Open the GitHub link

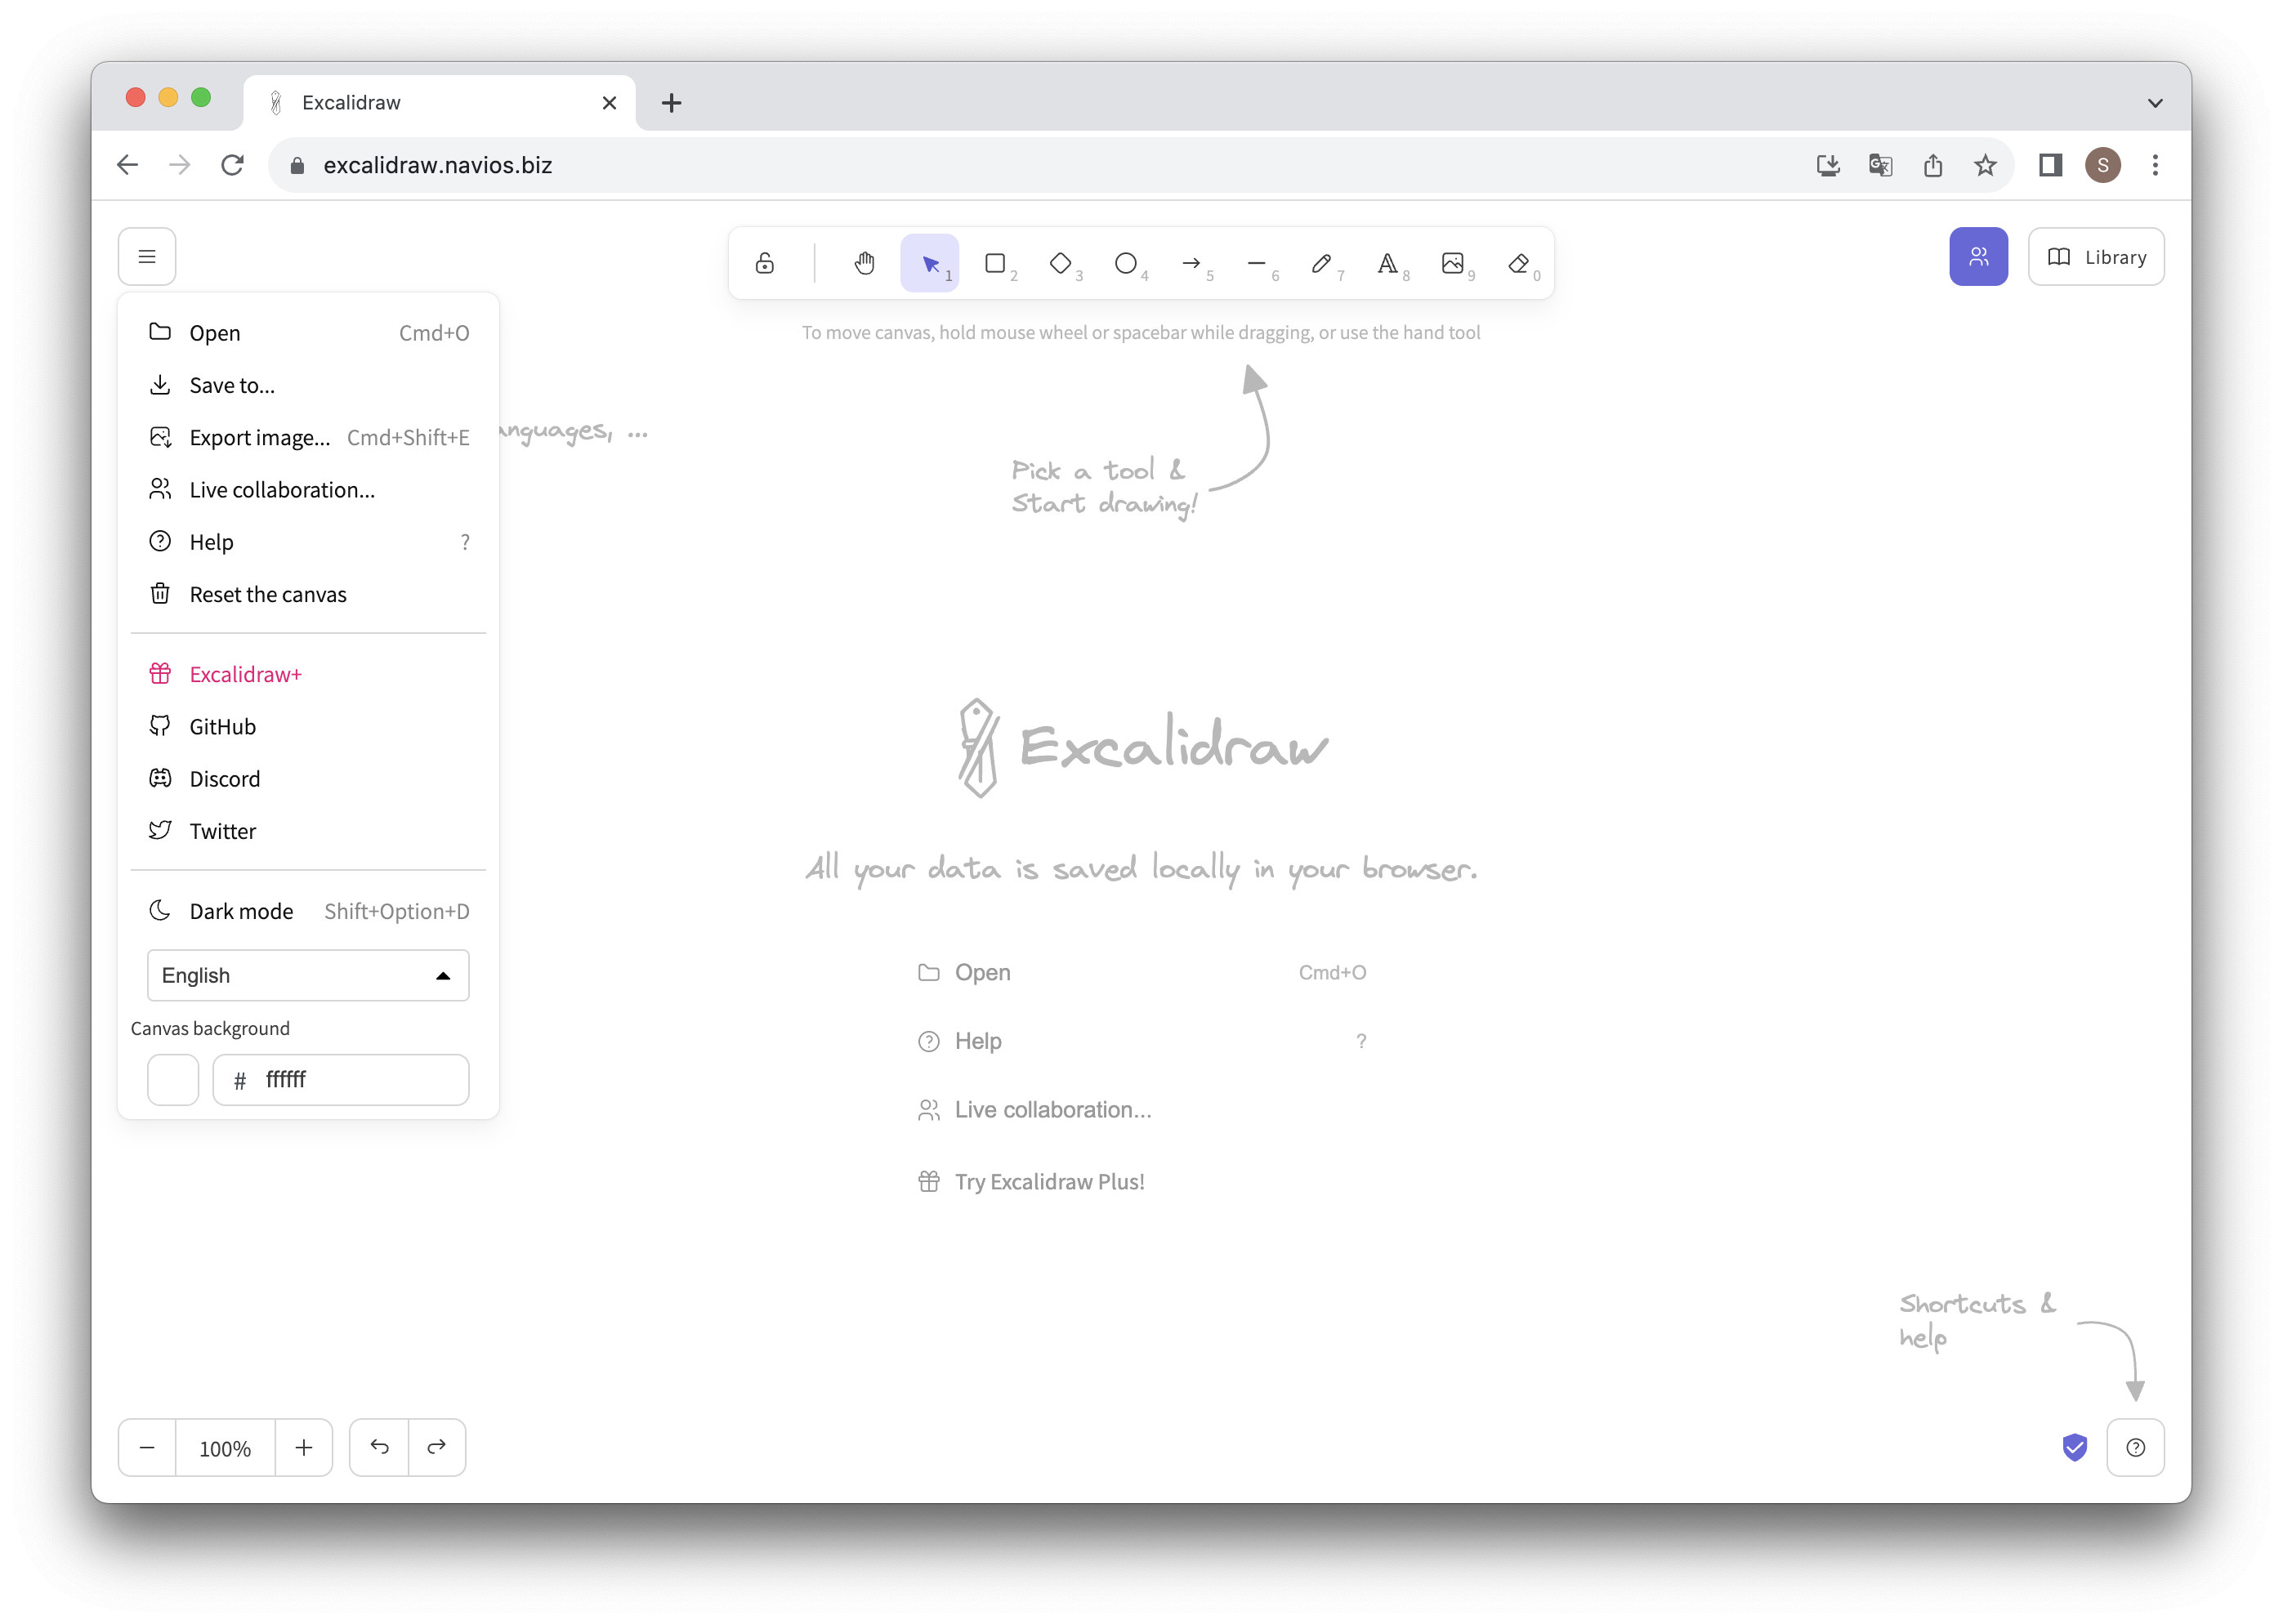(308, 727)
